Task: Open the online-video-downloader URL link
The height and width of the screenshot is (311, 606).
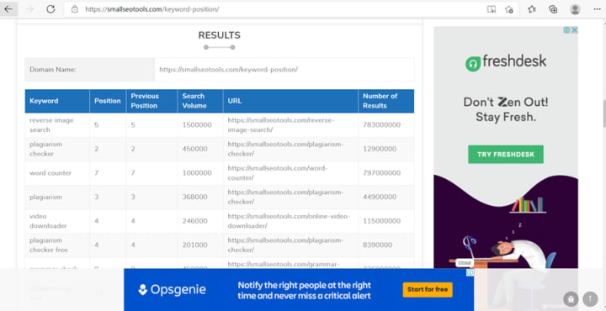Action: pyautogui.click(x=289, y=221)
